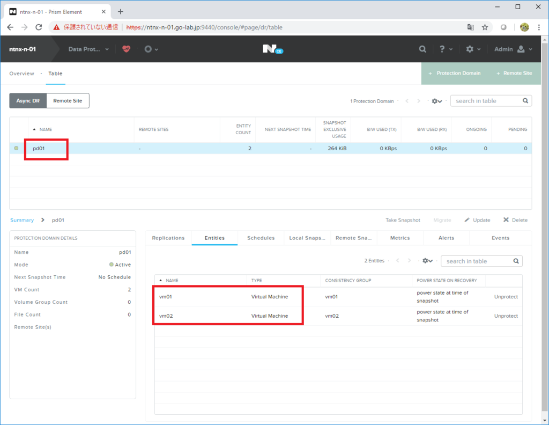549x425 pixels.
Task: Open the help question mark icon
Action: pos(443,49)
